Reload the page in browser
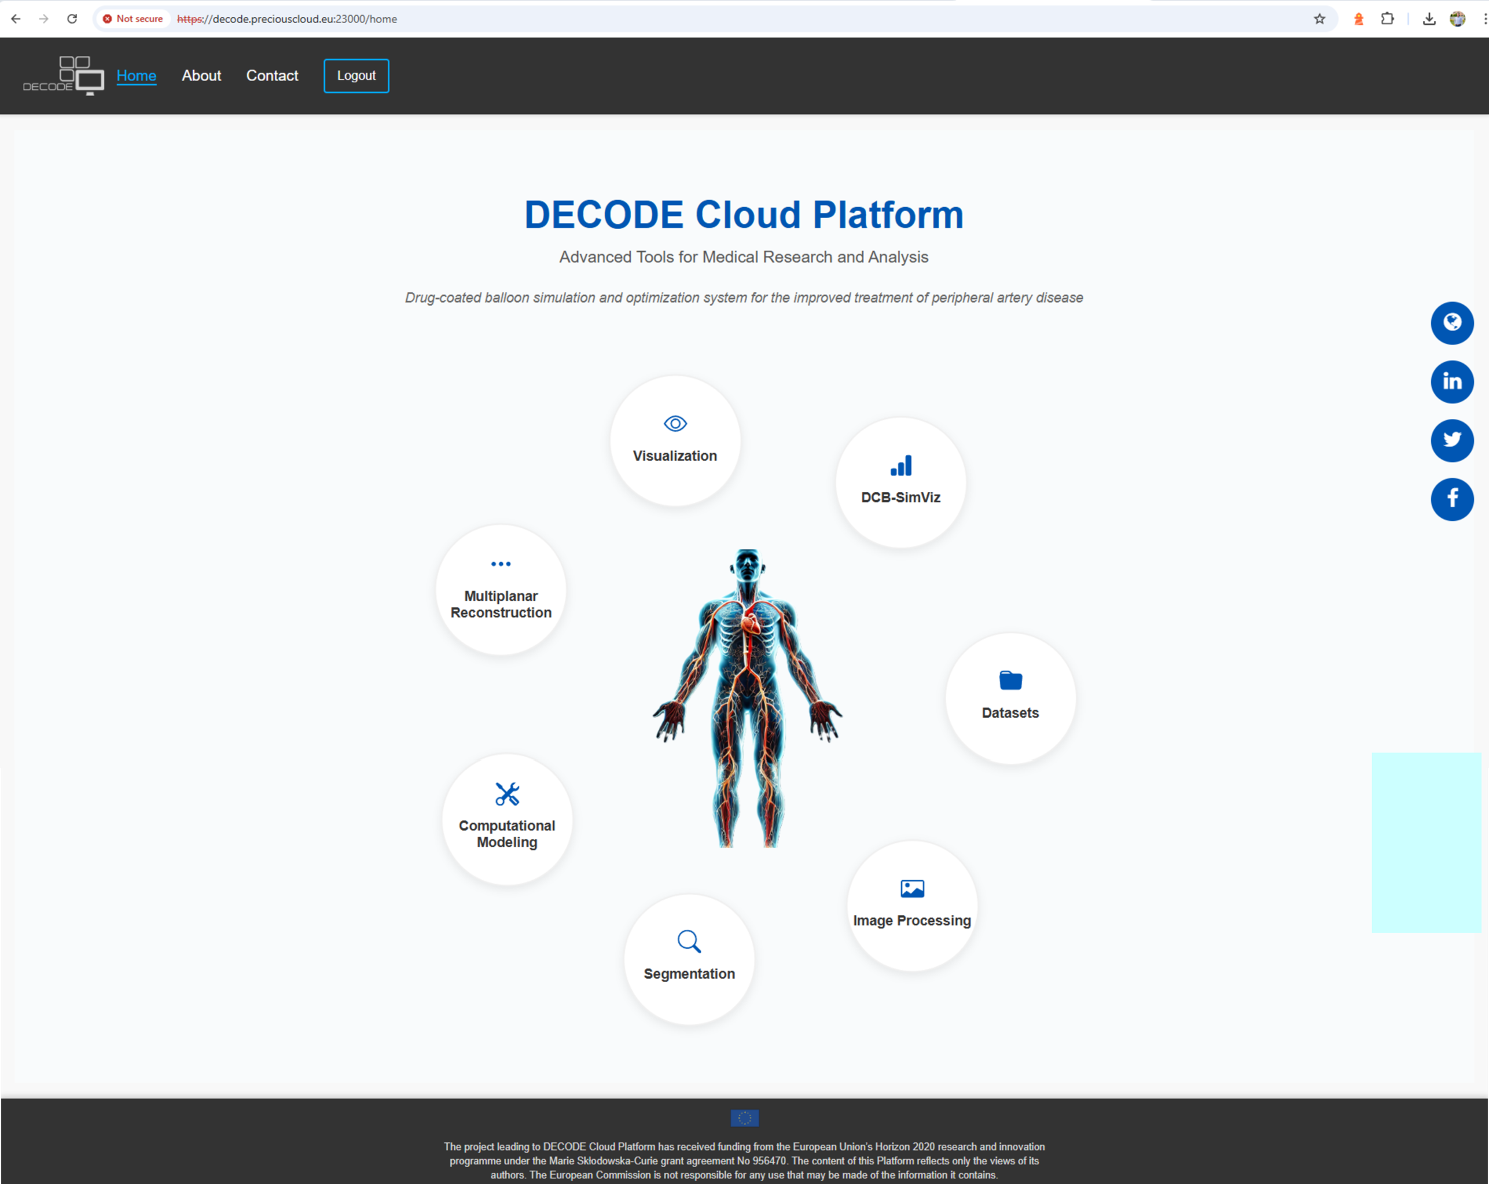 tap(72, 19)
